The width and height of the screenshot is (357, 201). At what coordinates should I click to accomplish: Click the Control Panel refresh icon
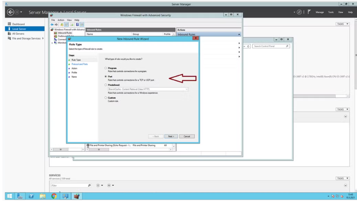[x=248, y=46]
